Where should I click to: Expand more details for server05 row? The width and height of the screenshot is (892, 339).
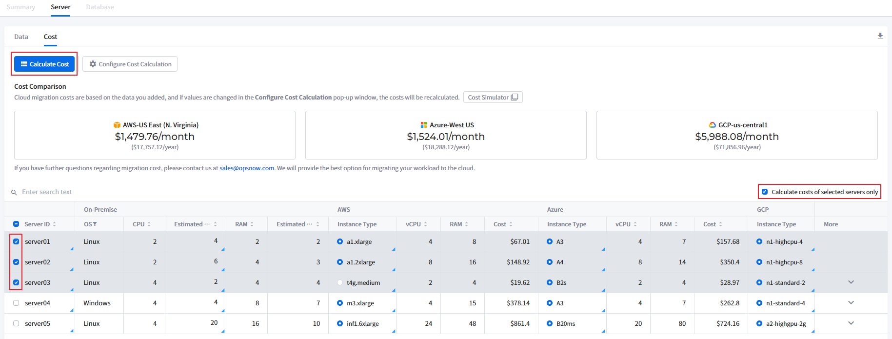851,323
